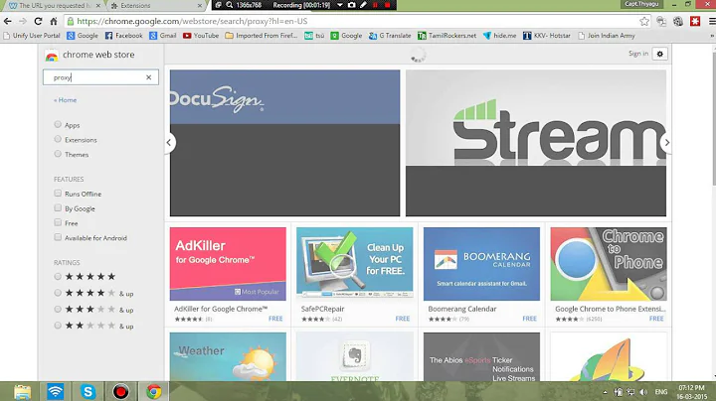Open recorder bar dropdown arrow
Viewport: 716px width, 401px height.
340,5
